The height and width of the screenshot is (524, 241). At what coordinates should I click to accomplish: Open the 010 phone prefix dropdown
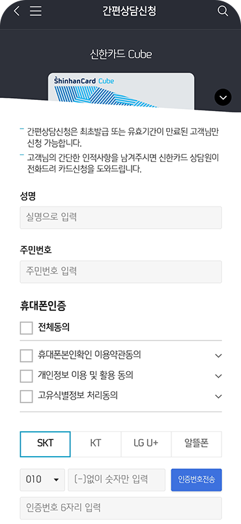point(42,480)
